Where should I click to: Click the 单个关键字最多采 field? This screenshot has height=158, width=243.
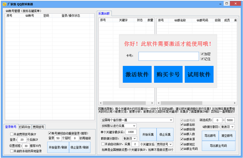pos(131,132)
